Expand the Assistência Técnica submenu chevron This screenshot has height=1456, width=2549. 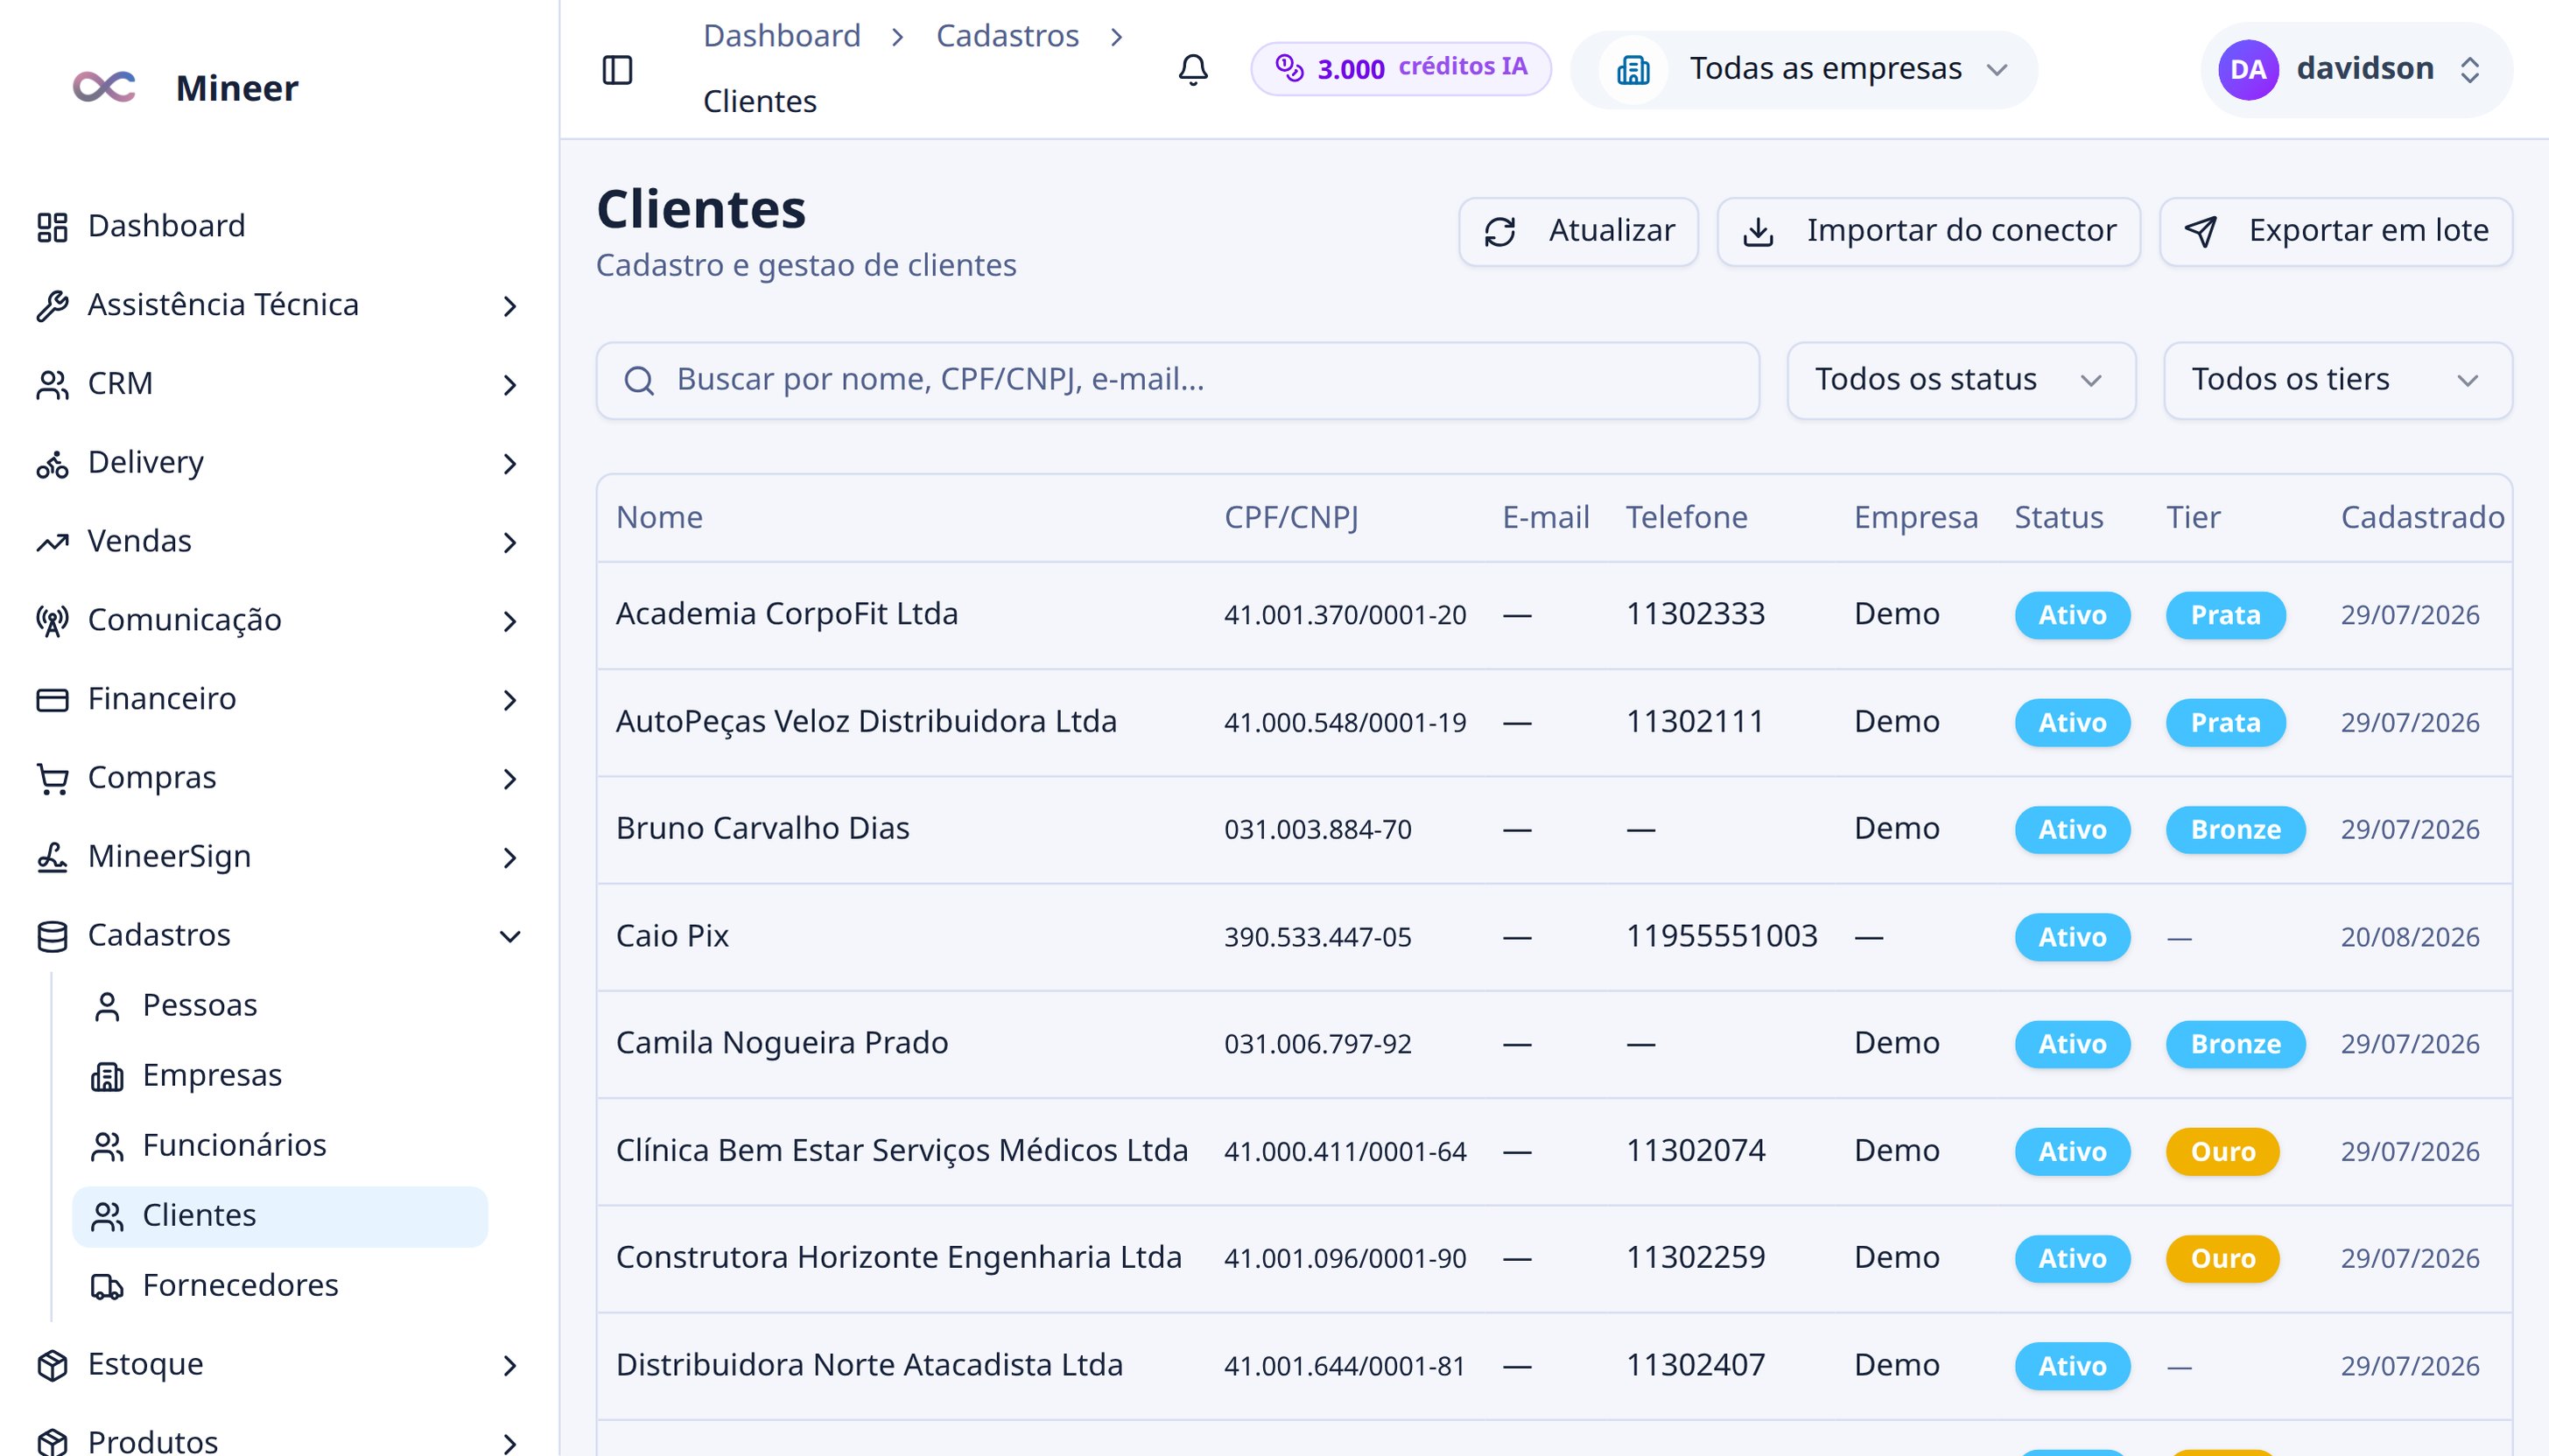[510, 306]
